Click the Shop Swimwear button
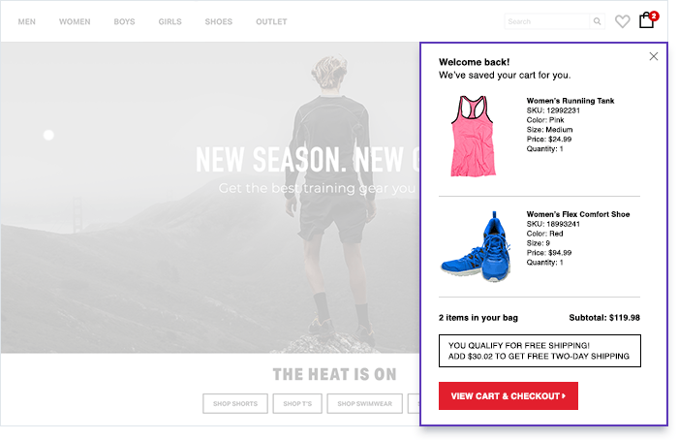The width and height of the screenshot is (678, 440). (364, 403)
